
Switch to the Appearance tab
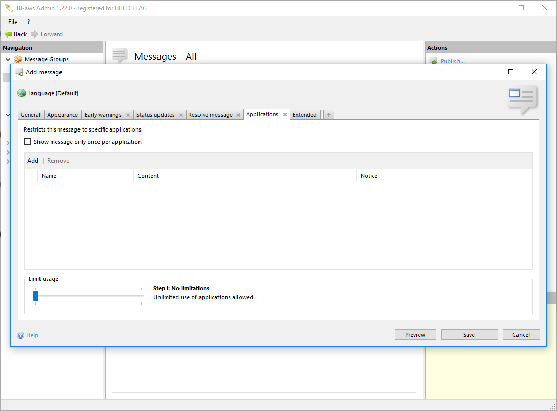[x=63, y=115]
